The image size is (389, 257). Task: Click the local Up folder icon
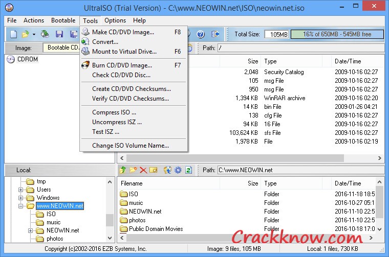[x=123, y=170]
